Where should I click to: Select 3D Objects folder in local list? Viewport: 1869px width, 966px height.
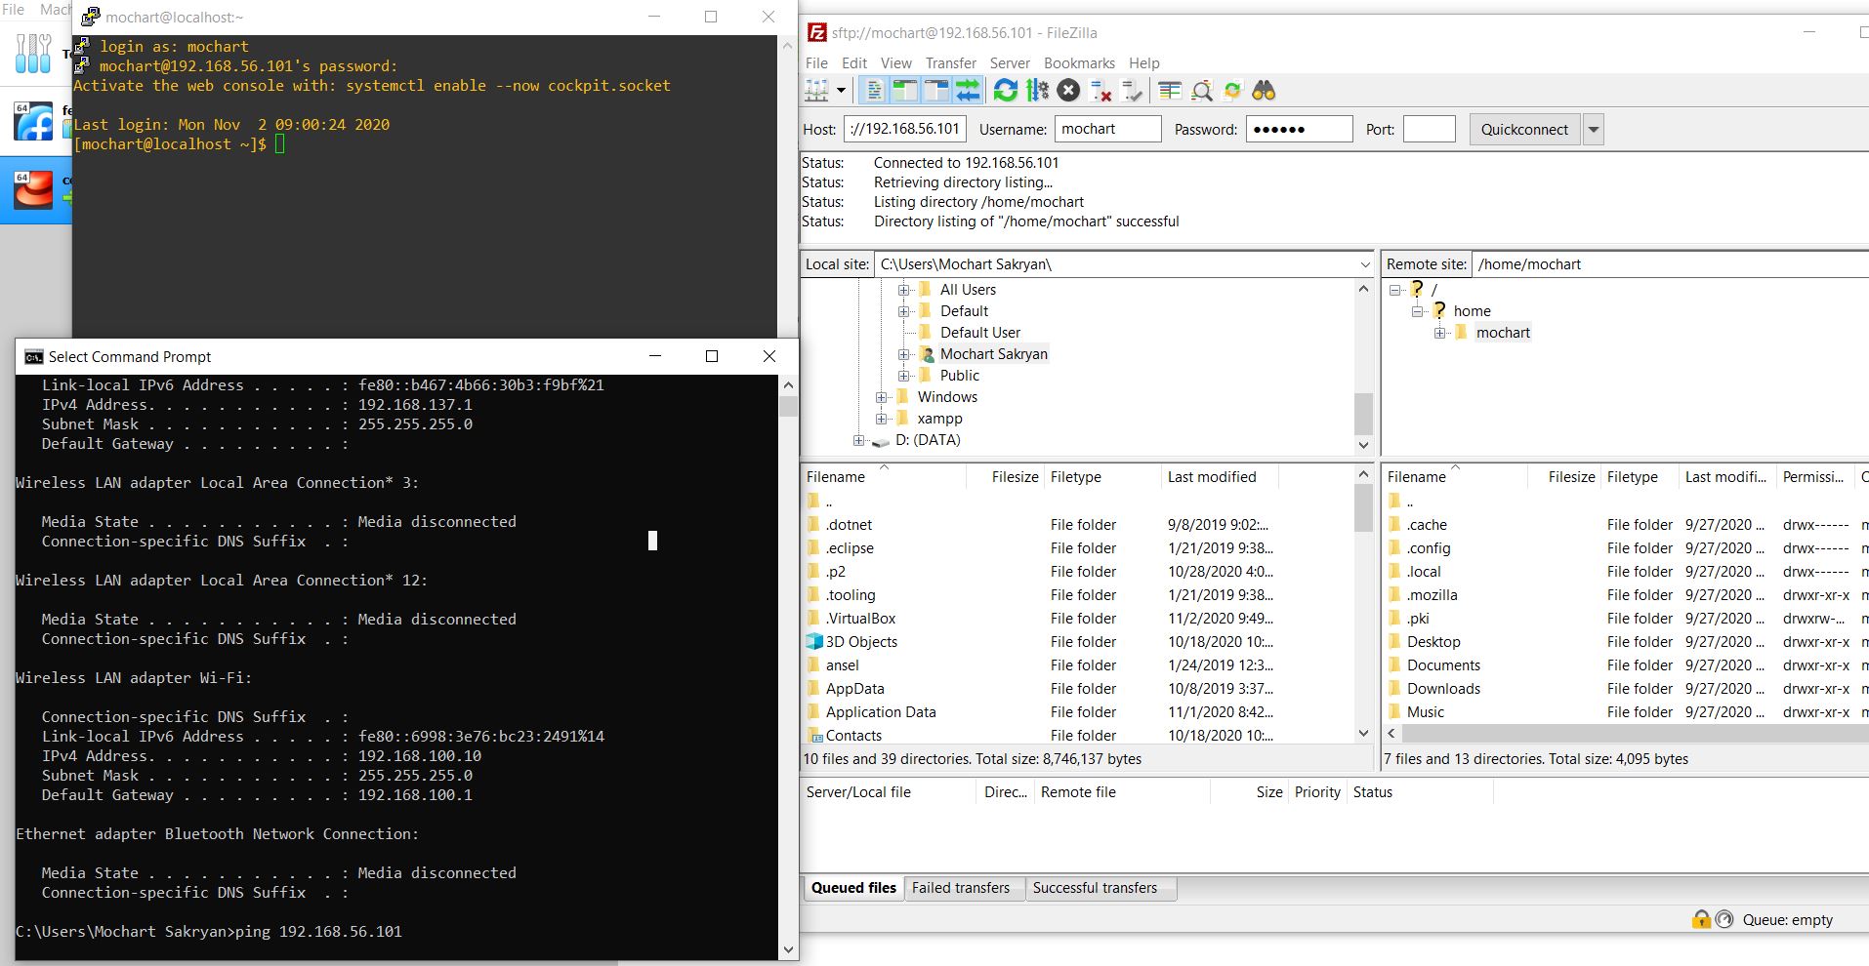[x=1078, y=642]
